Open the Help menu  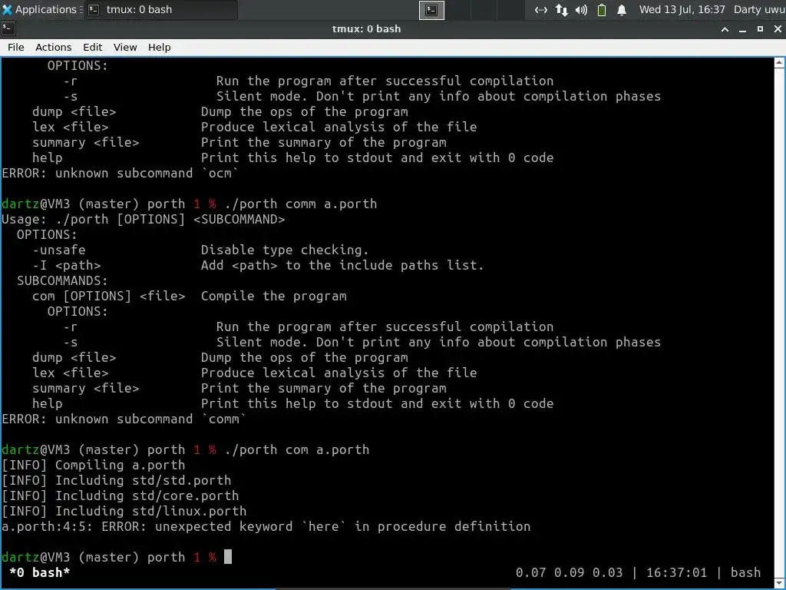(x=160, y=47)
